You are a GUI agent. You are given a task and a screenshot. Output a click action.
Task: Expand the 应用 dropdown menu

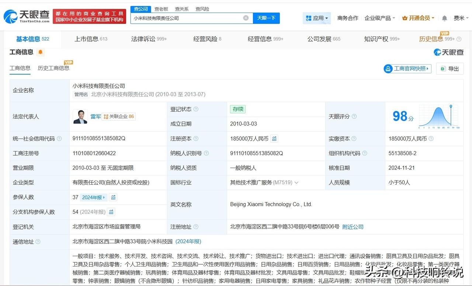tap(317, 18)
